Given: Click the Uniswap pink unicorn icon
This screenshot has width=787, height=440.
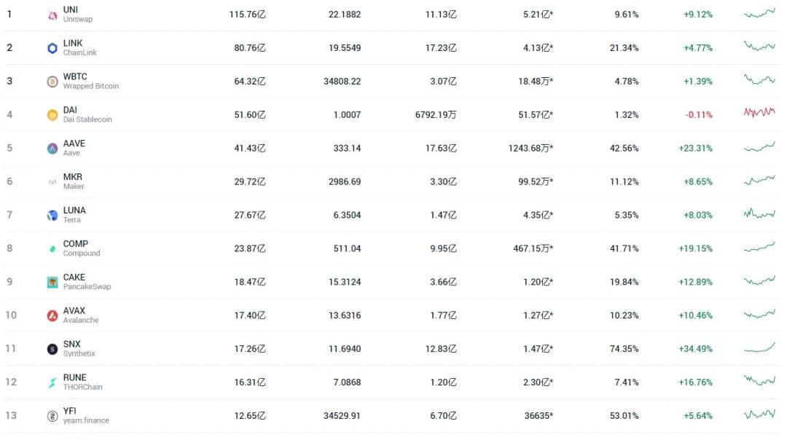Looking at the screenshot, I should (52, 15).
